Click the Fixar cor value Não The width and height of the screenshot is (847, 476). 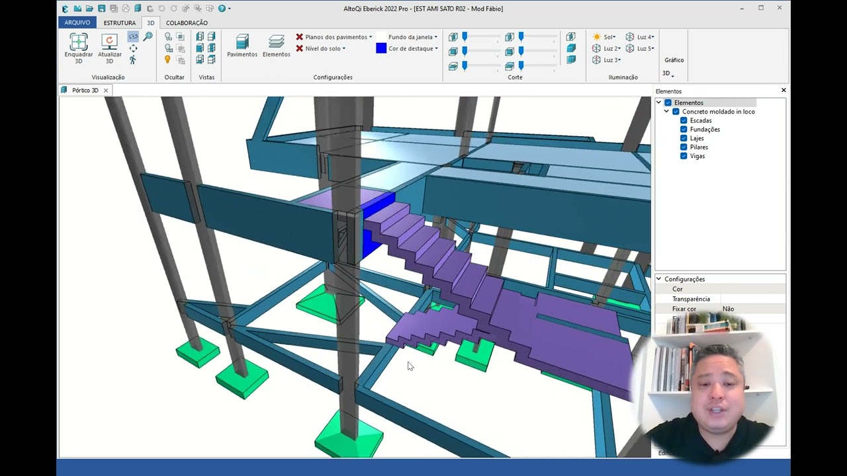click(728, 309)
